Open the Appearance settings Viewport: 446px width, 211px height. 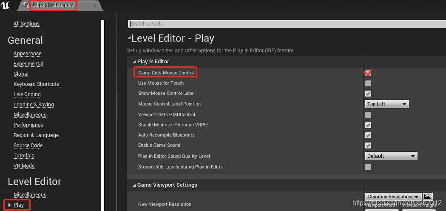point(27,54)
